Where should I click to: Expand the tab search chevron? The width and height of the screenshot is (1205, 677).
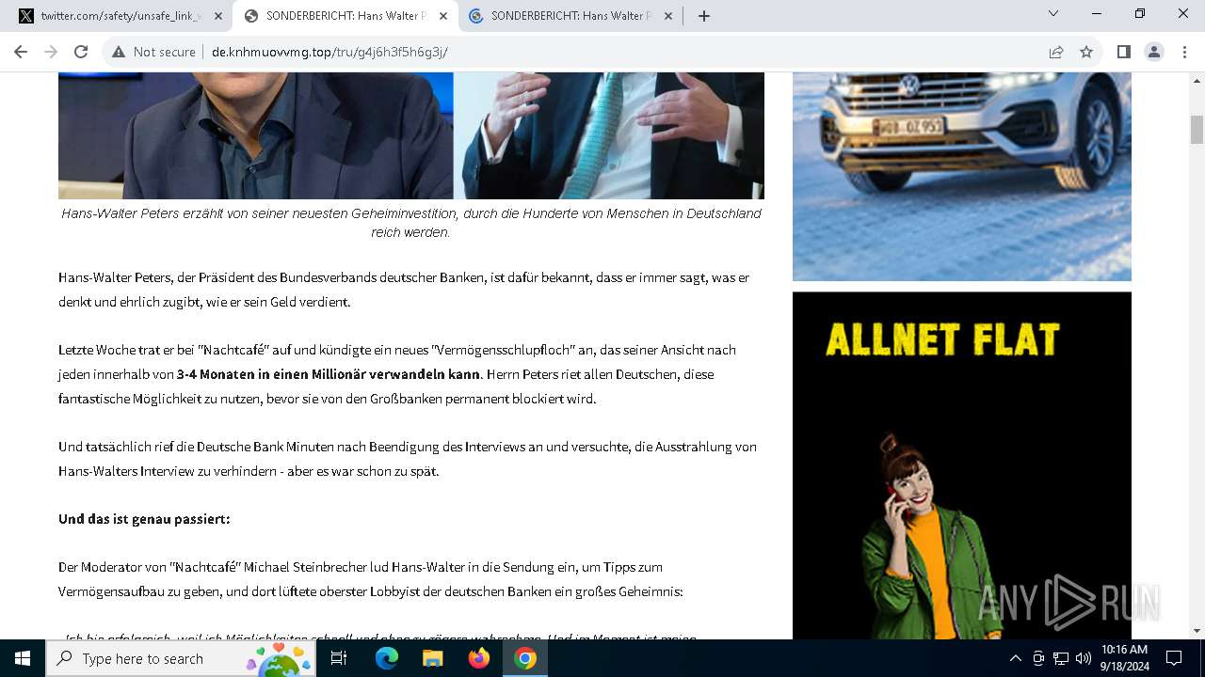pyautogui.click(x=1053, y=13)
